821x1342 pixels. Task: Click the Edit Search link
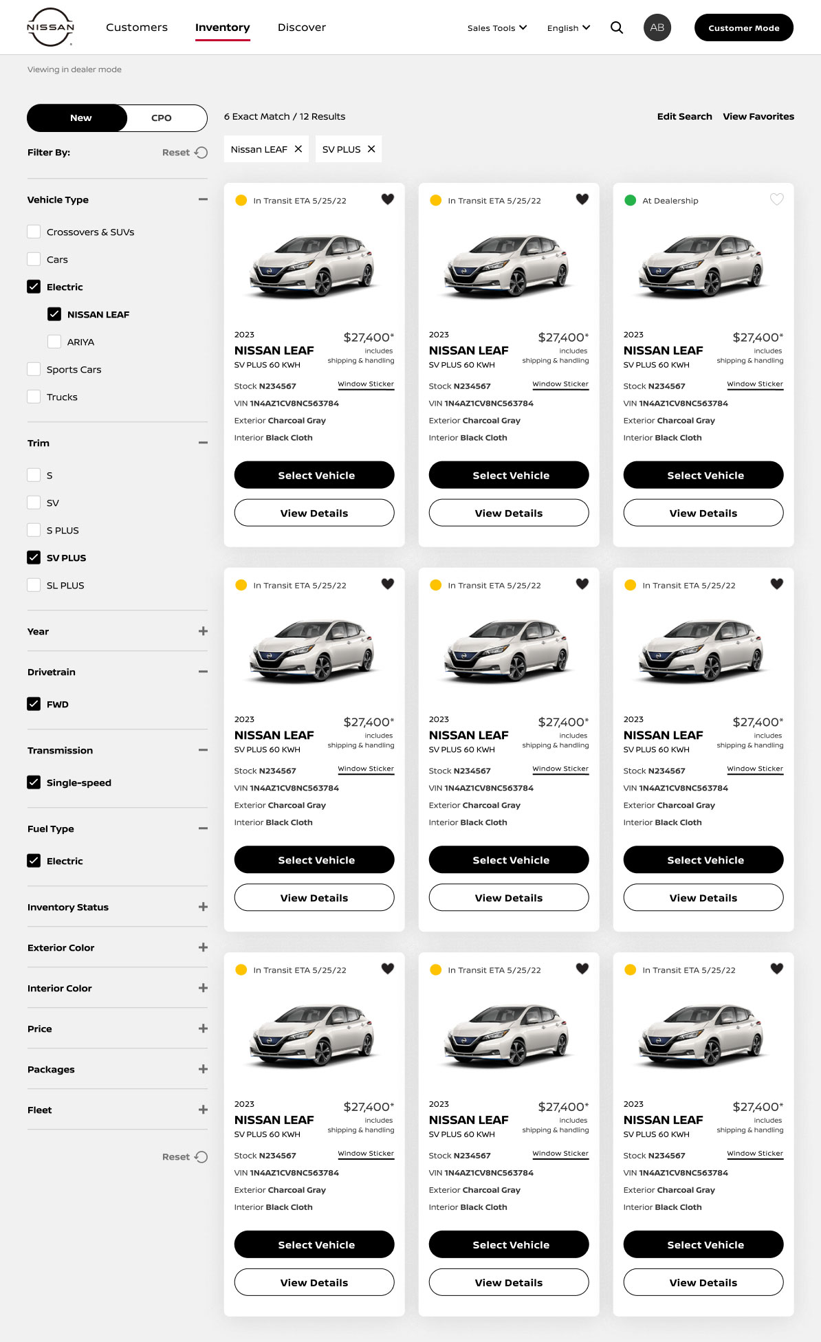coord(684,117)
